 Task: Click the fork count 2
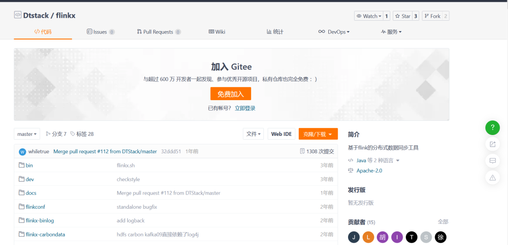click(446, 16)
